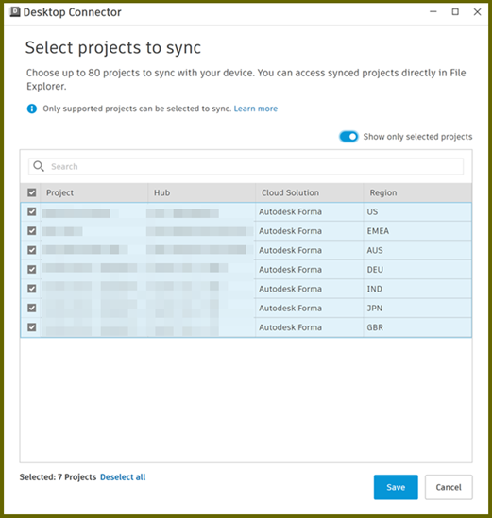Screen dimensions: 492x518
Task: Sort by the Region column header
Action: pyautogui.click(x=417, y=192)
